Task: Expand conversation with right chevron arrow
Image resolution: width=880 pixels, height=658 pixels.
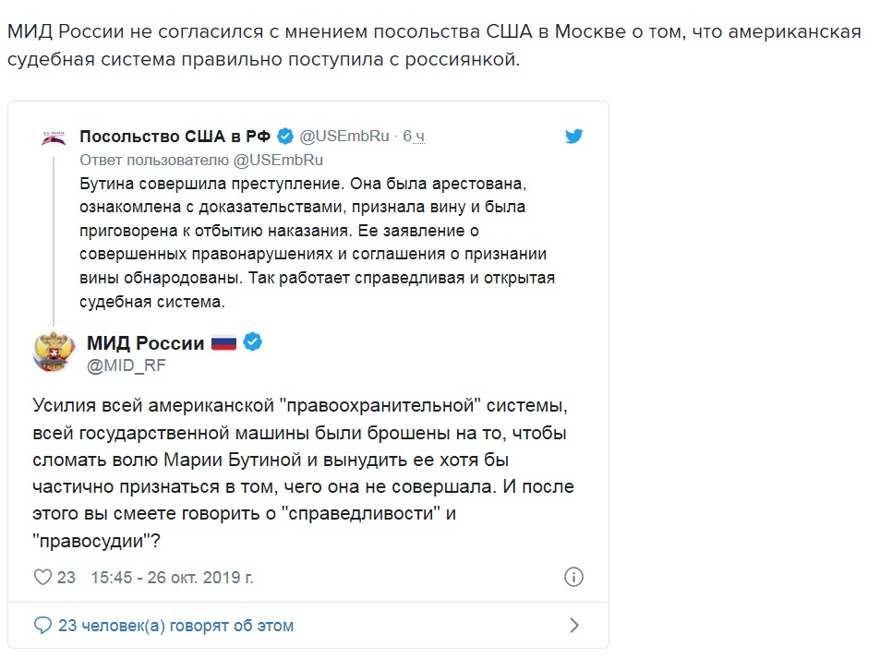Action: click(573, 626)
